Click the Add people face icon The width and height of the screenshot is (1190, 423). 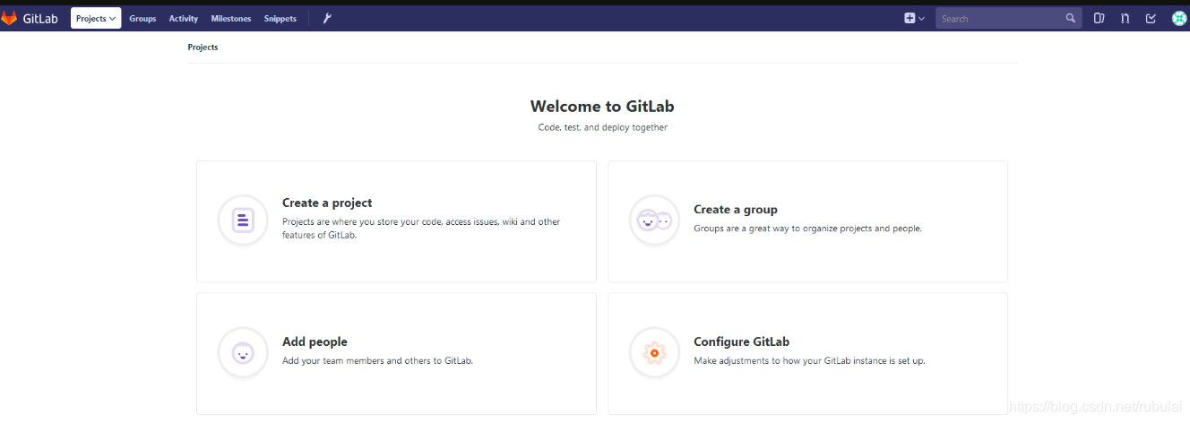coord(243,352)
